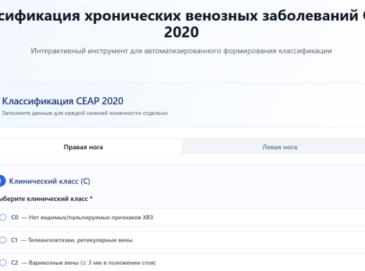The image size is (365, 271).
Task: Select the C0 radio button option
Action: (x=3, y=217)
